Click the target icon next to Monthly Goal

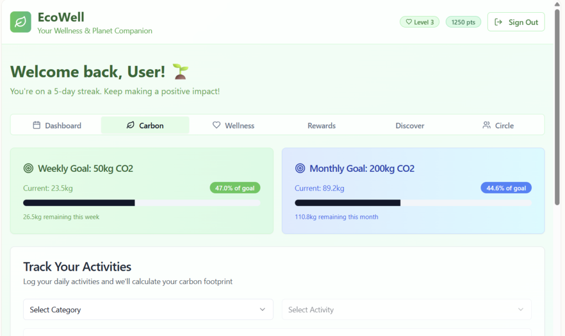coord(300,169)
